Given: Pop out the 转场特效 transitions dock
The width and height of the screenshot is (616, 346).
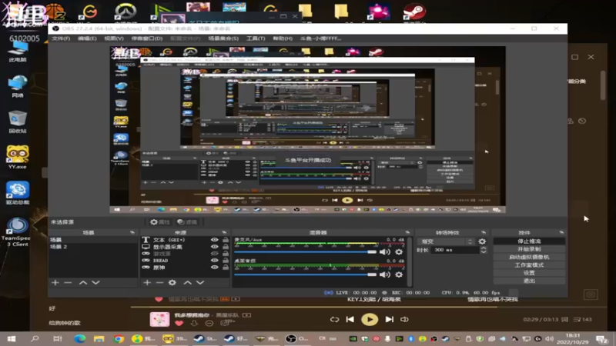Looking at the screenshot, I should [x=484, y=233].
